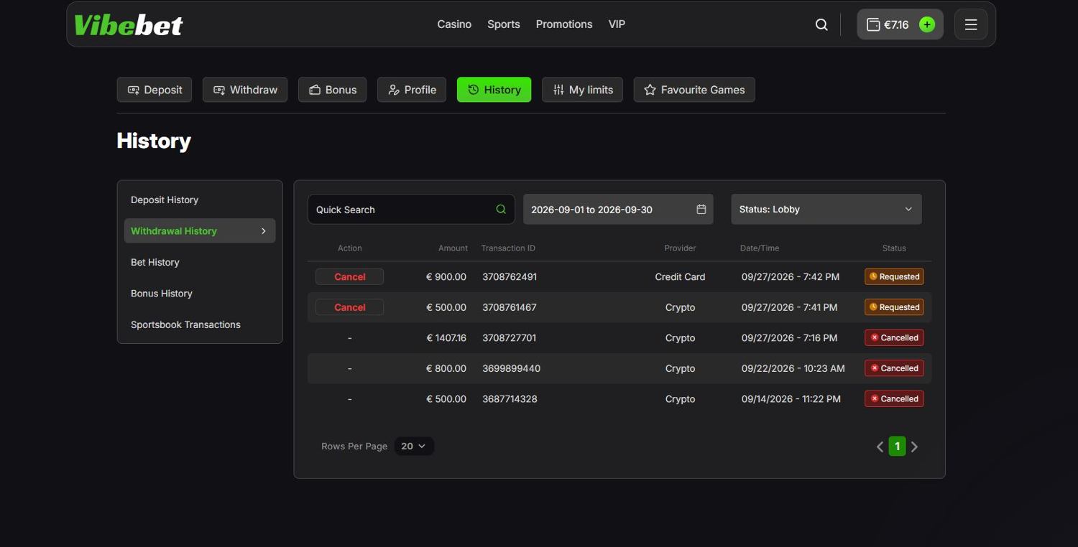Open the date range picker field
Image resolution: width=1078 pixels, height=547 pixels.
tap(618, 210)
